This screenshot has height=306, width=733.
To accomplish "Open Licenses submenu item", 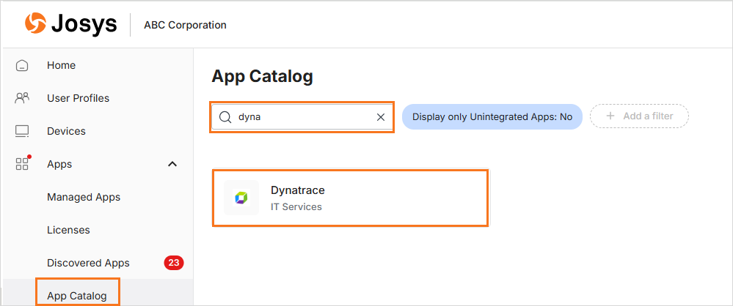I will [68, 230].
